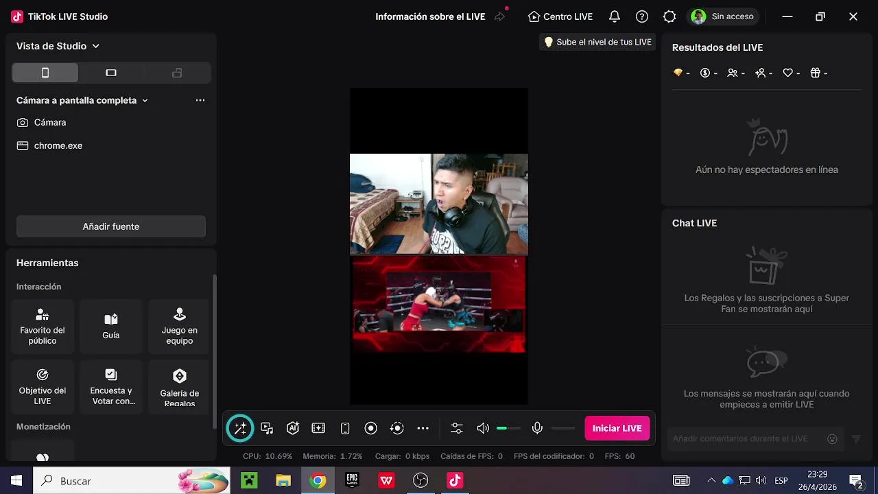This screenshot has width=878, height=494.
Task: Adjust the microphone volume slider
Action: click(563, 428)
